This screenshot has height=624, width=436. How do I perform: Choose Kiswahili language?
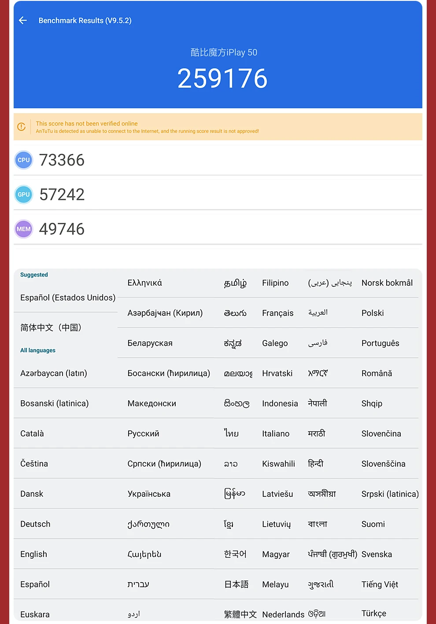point(279,464)
